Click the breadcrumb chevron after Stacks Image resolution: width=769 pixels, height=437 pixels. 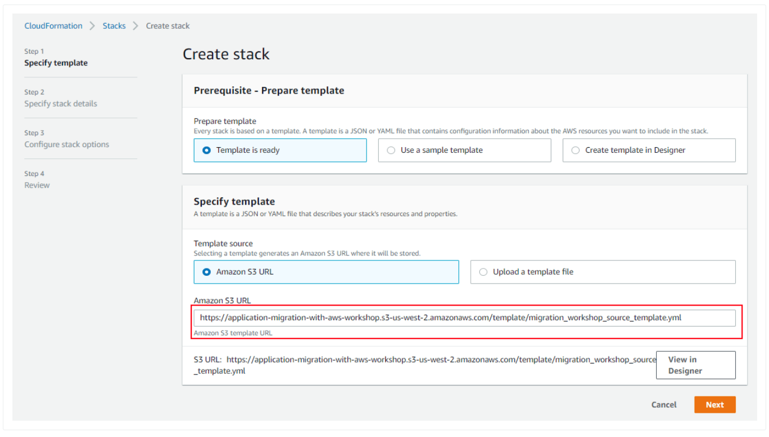[136, 26]
